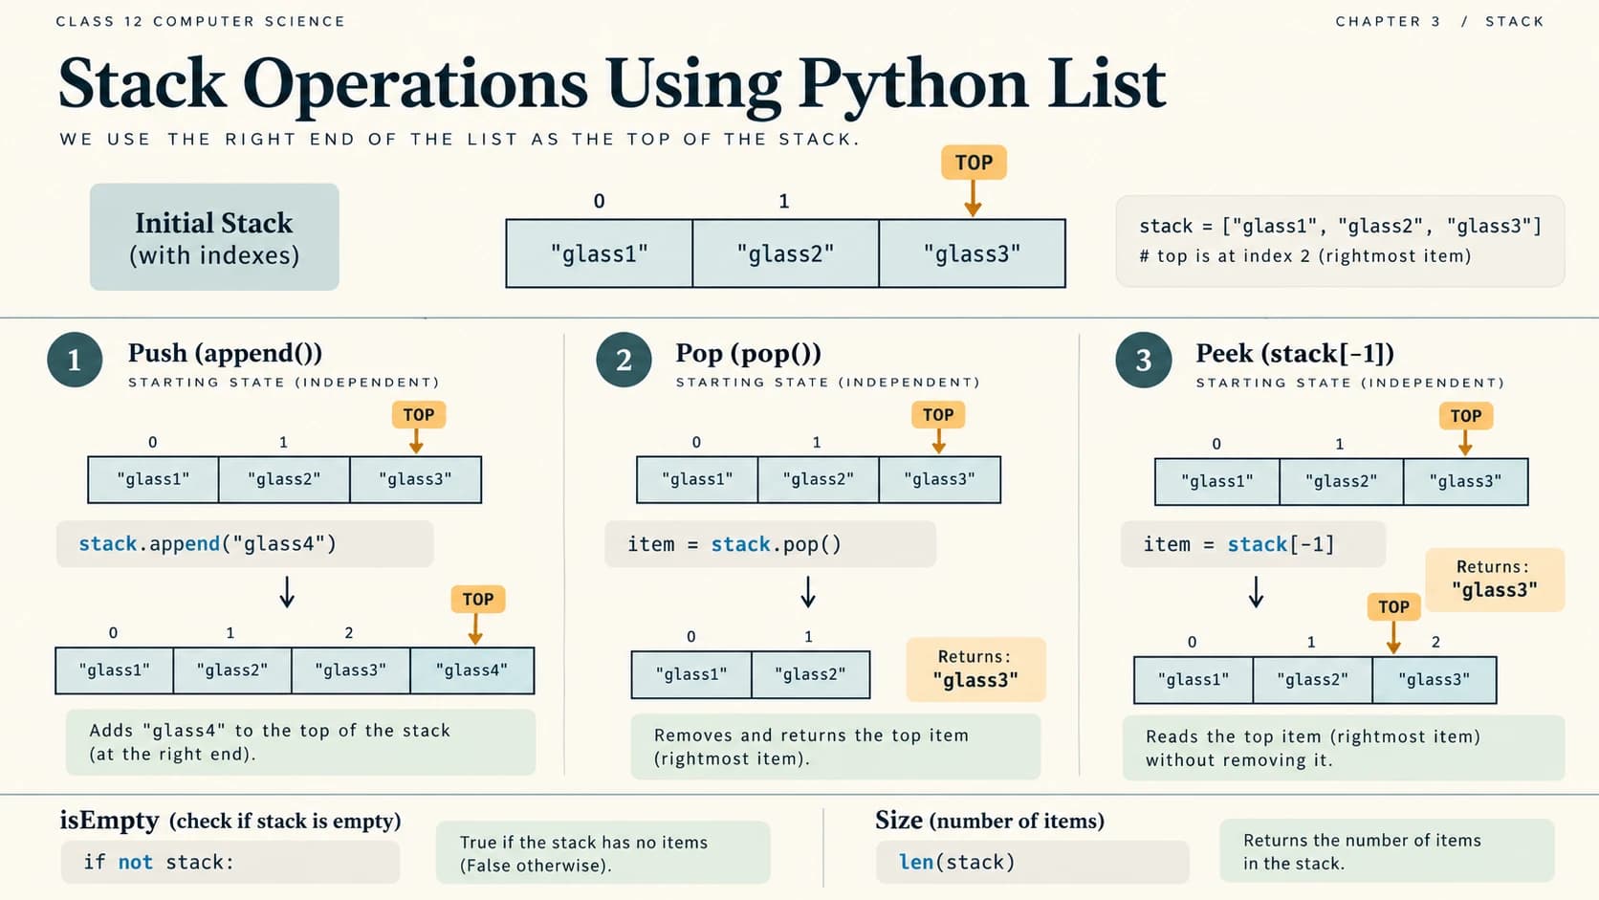Image resolution: width=1599 pixels, height=900 pixels.
Task: Click the "glass3" cell in the Initial Stack row
Action: (x=972, y=253)
